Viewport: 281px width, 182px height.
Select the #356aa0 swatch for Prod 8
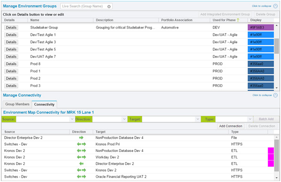(x=261, y=64)
